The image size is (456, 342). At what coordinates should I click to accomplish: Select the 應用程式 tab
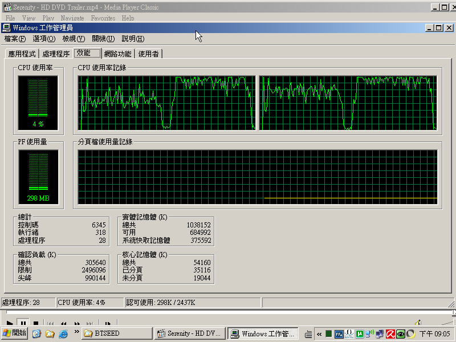[x=22, y=54]
